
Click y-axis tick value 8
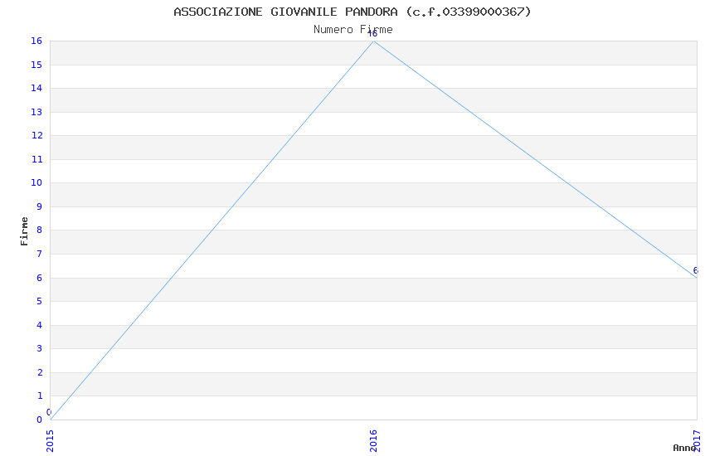[x=40, y=230]
